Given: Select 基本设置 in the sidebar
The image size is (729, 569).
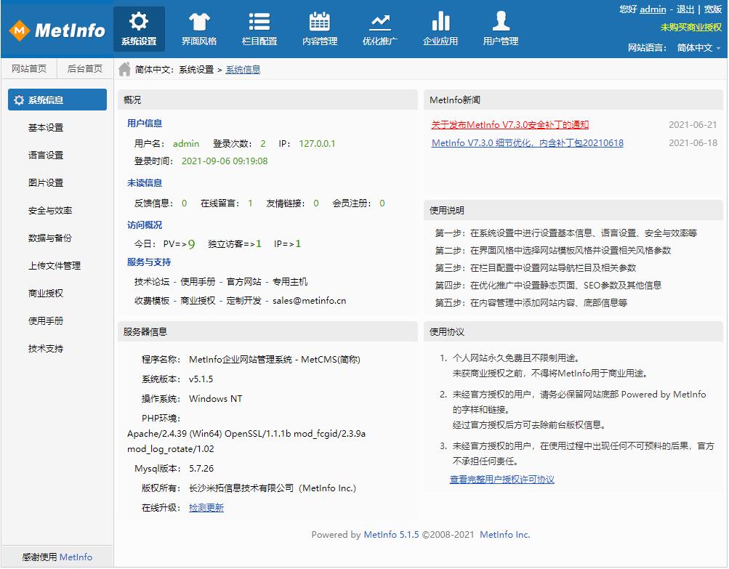Looking at the screenshot, I should coord(46,128).
